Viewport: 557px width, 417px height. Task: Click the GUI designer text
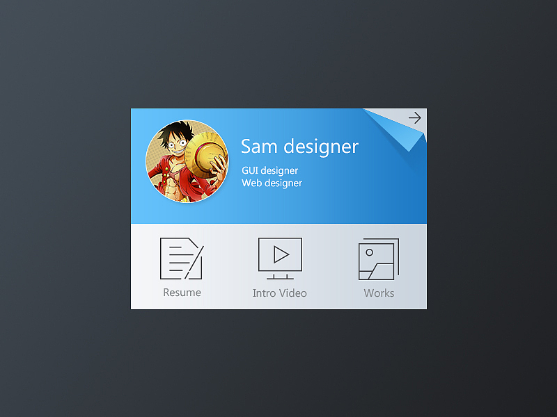(x=270, y=170)
